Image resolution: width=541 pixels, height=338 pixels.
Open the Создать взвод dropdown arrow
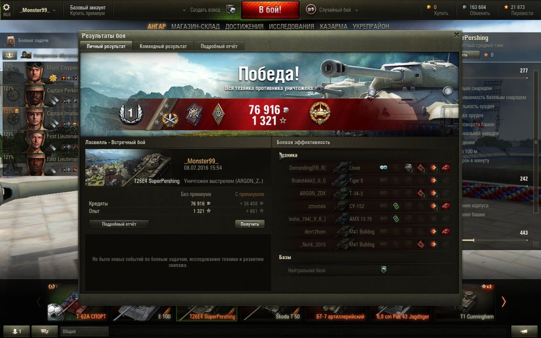coord(184,10)
